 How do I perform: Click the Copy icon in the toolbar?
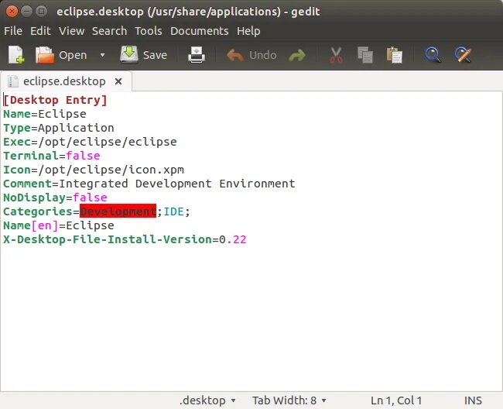(365, 55)
